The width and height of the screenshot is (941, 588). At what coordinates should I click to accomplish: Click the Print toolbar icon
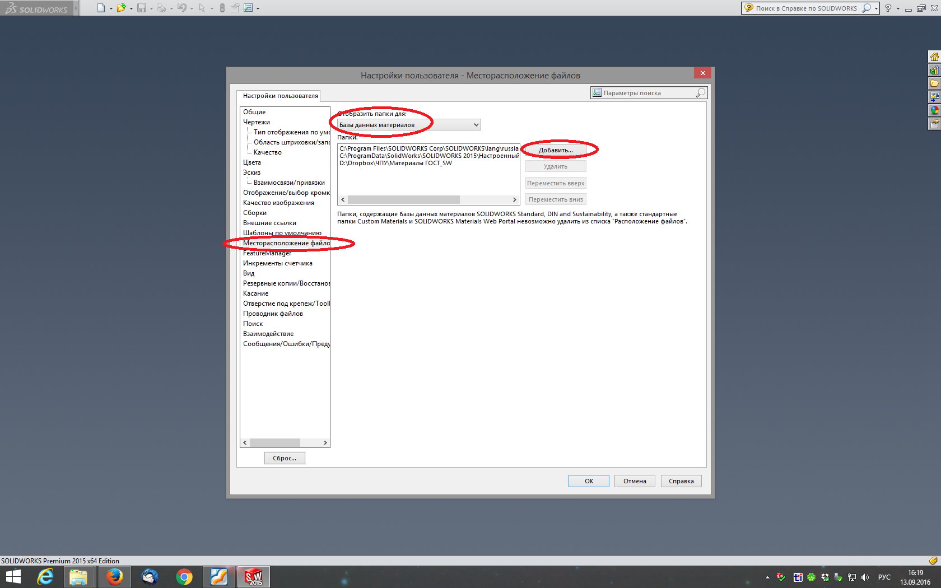(161, 8)
